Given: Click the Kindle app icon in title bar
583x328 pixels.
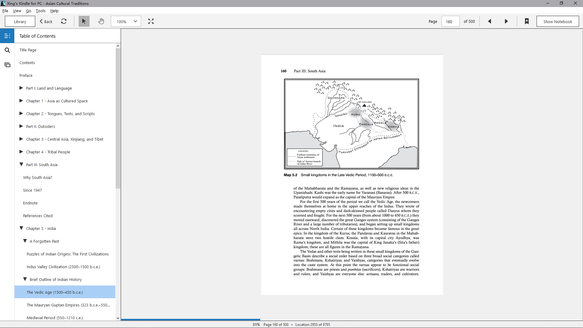Looking at the screenshot, I should click(x=3, y=3).
